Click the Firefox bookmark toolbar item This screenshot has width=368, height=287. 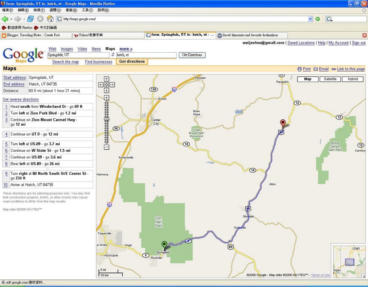click(x=17, y=28)
